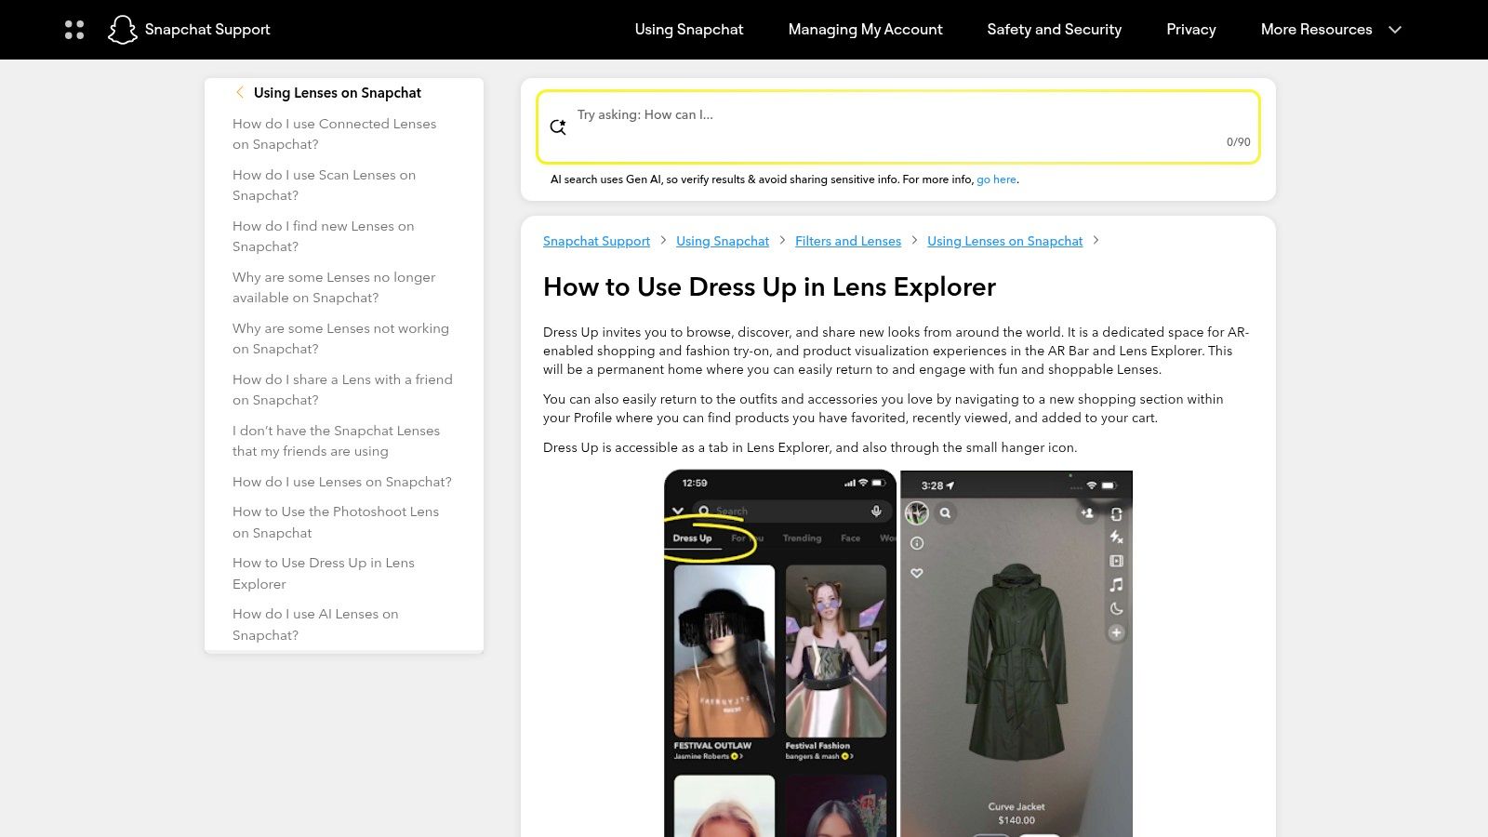Open the apps grid icon
Viewport: 1488px width, 837px height.
[x=74, y=30]
